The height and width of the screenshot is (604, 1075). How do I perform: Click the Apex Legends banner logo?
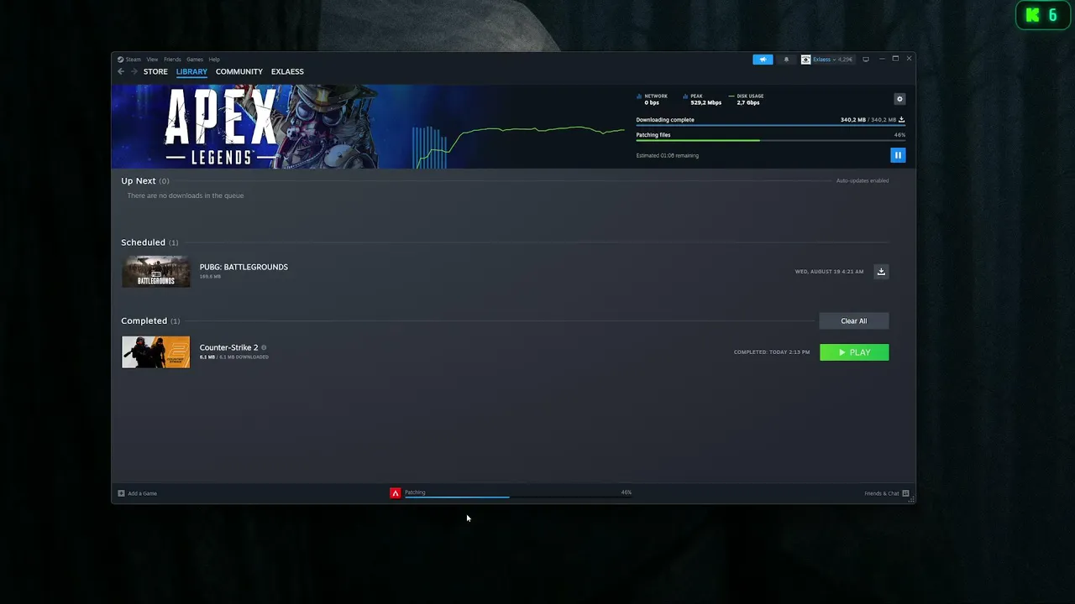(x=222, y=127)
